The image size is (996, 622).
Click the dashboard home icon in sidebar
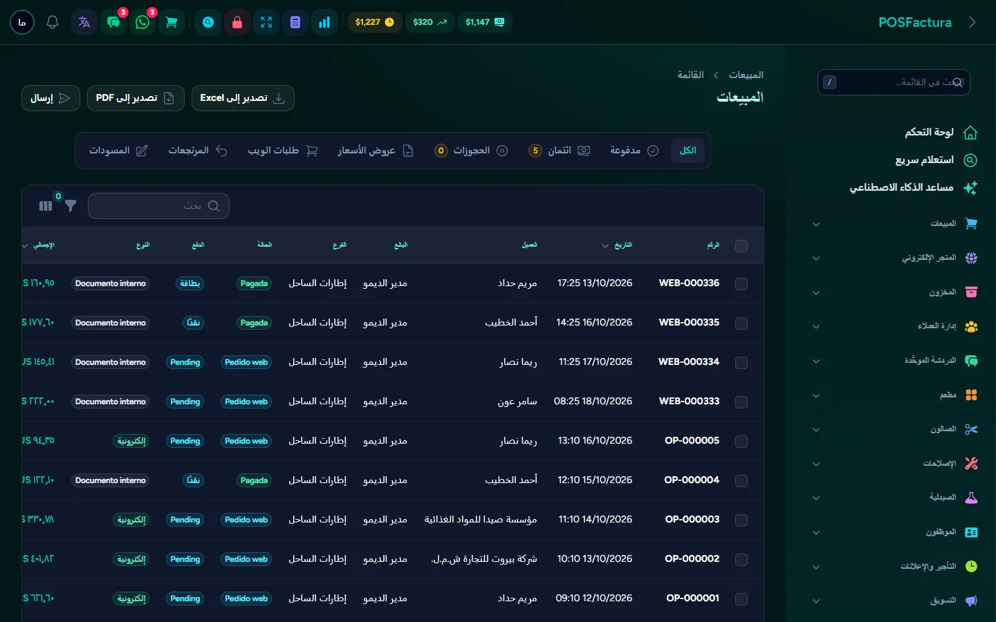[970, 132]
